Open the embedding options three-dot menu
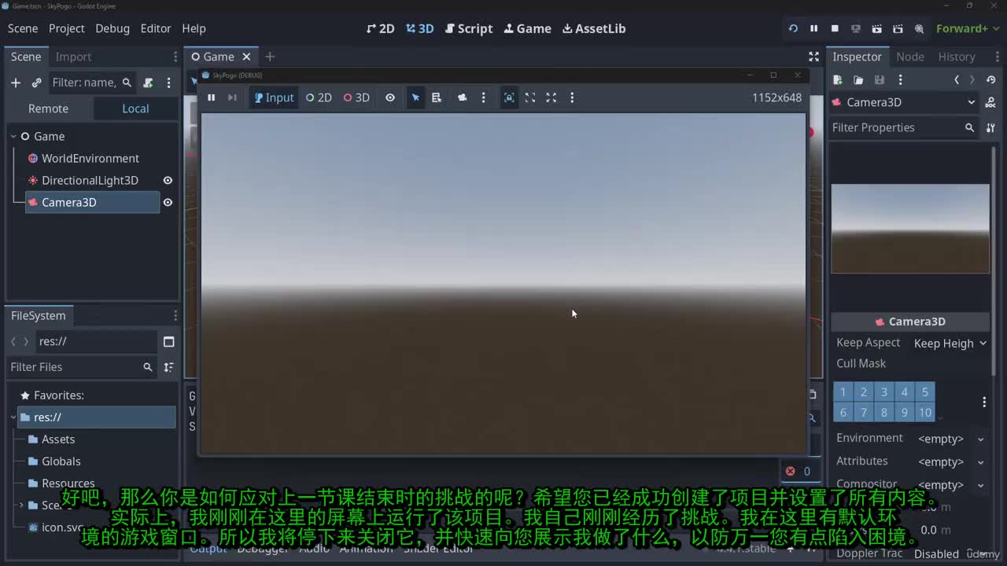Image resolution: width=1007 pixels, height=566 pixels. [572, 97]
